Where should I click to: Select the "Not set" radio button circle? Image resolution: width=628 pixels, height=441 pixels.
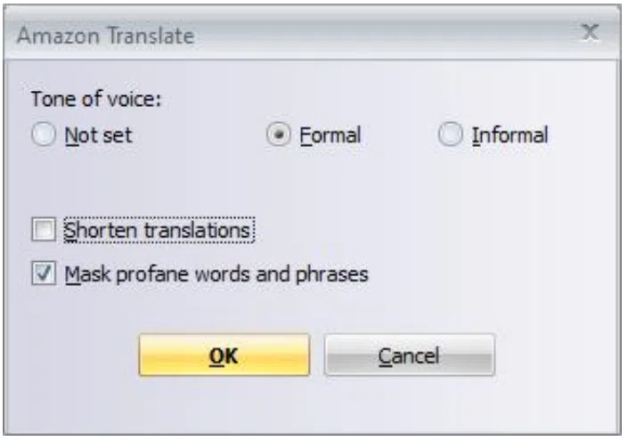point(44,135)
